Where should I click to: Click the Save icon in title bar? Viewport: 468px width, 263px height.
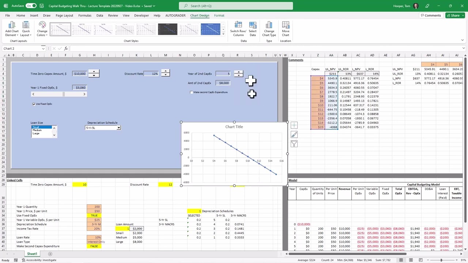coord(42,6)
